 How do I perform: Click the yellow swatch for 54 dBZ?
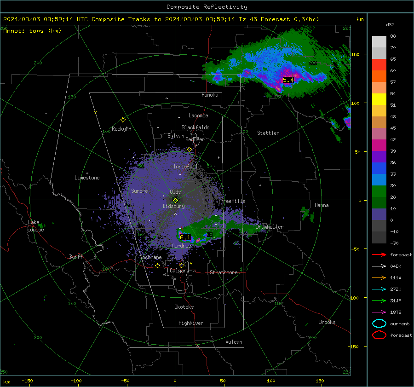click(379, 99)
